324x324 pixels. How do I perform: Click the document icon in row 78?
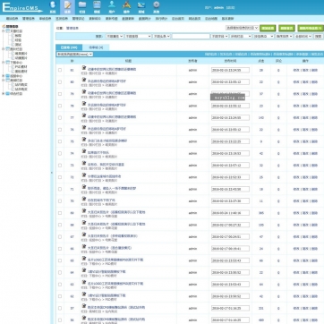click(84, 104)
